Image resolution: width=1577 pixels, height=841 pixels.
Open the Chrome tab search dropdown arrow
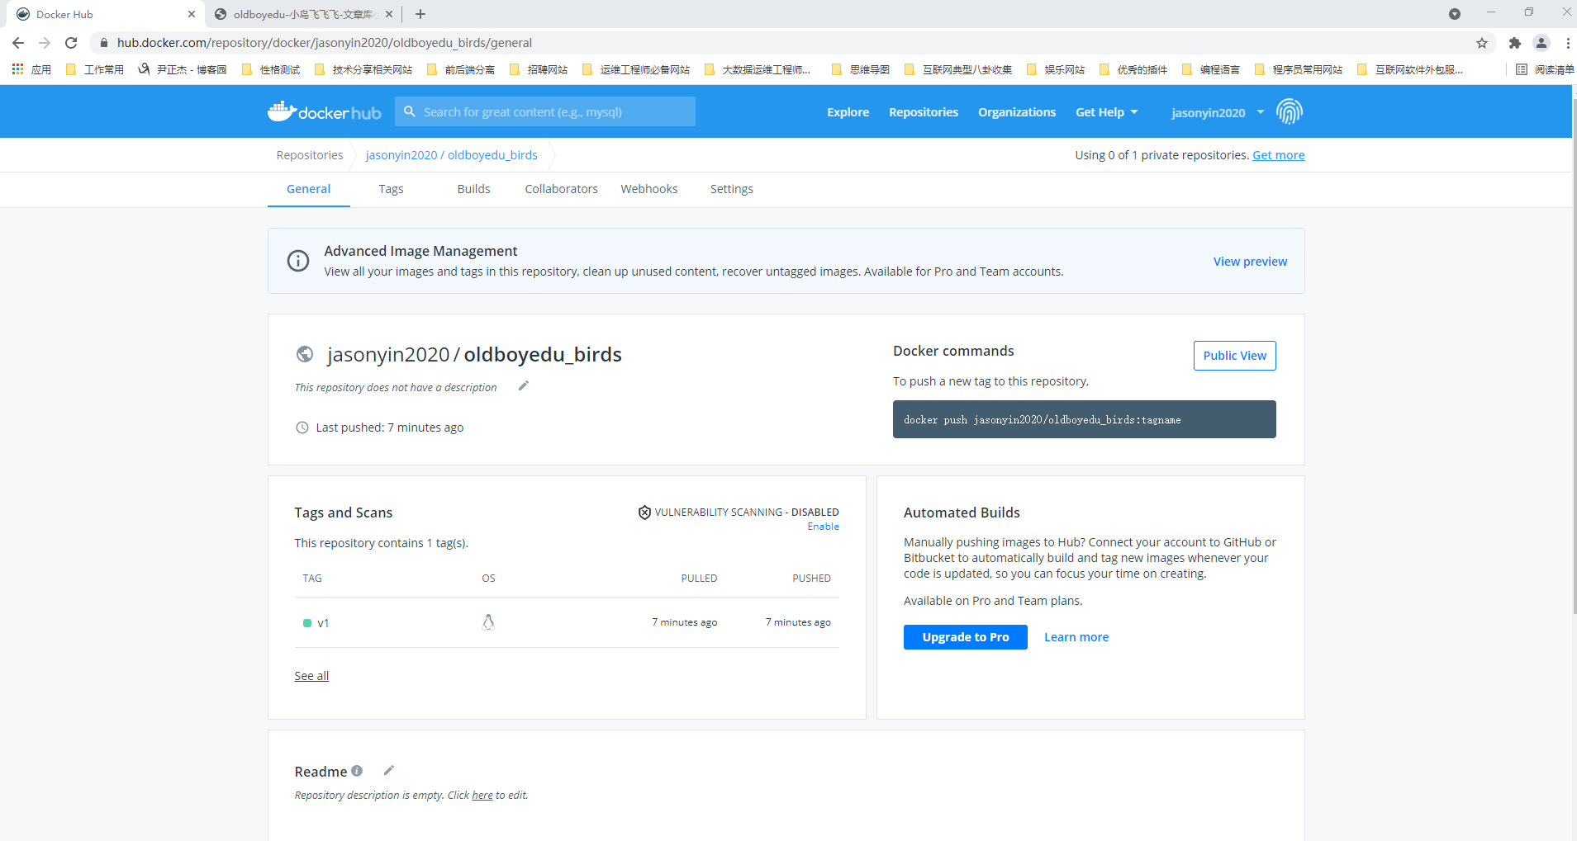[1455, 14]
